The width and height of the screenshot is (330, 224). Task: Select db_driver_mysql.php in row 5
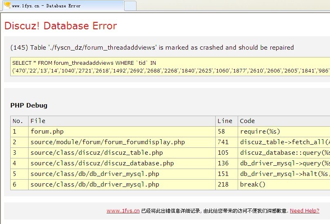coord(122,174)
